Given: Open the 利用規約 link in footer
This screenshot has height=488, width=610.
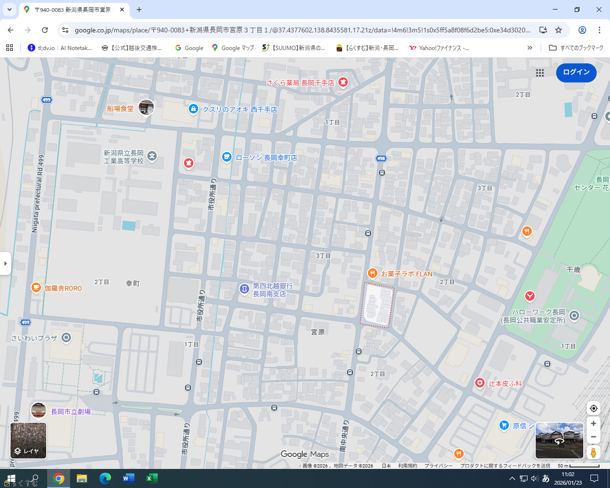Looking at the screenshot, I should point(407,466).
